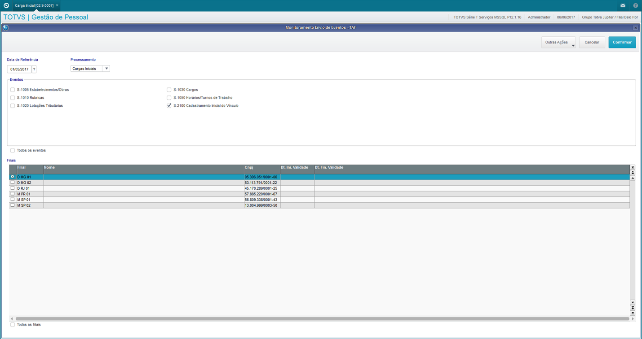Click the Cnpj column header
642x339 pixels.
click(262, 169)
